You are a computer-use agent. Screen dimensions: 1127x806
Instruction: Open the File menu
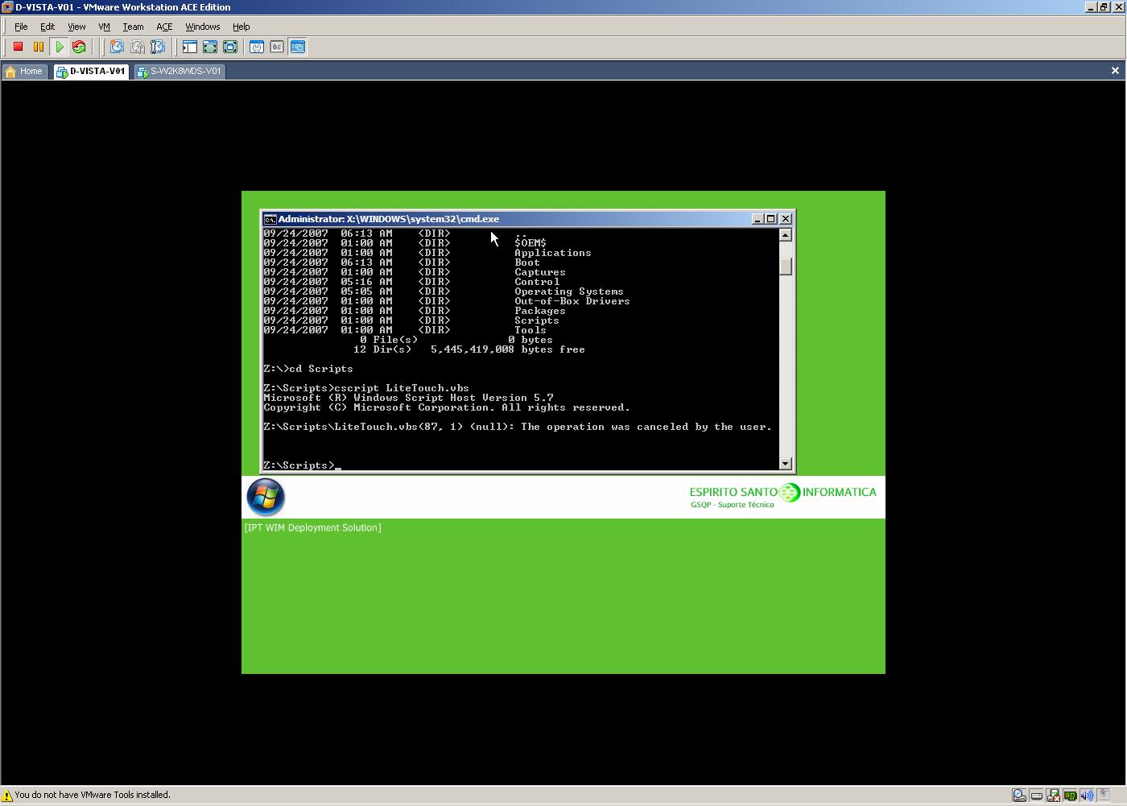(x=21, y=27)
